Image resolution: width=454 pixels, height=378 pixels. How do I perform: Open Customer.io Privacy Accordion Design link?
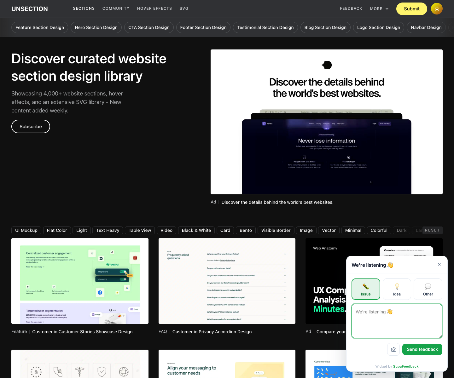[x=212, y=332]
